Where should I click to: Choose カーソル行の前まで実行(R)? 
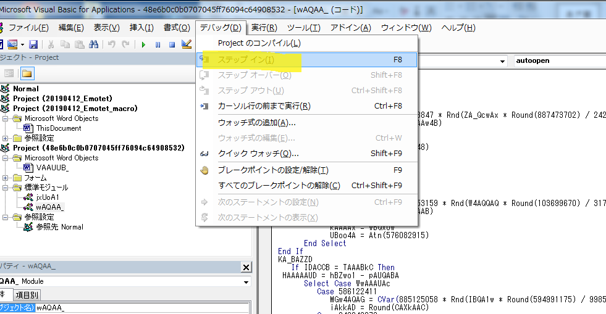pyautogui.click(x=307, y=105)
